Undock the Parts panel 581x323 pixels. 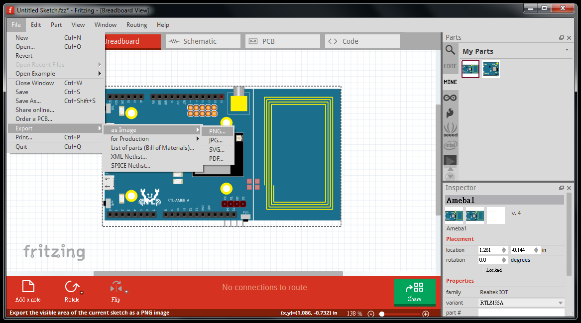pyautogui.click(x=562, y=38)
